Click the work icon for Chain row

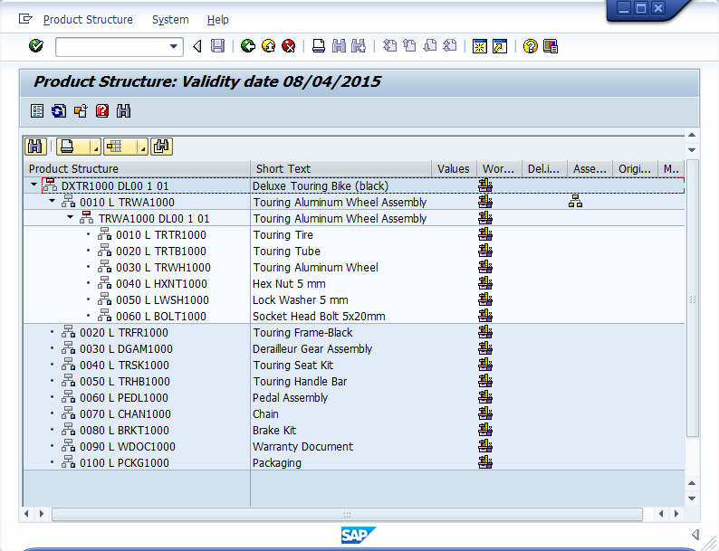pos(485,413)
